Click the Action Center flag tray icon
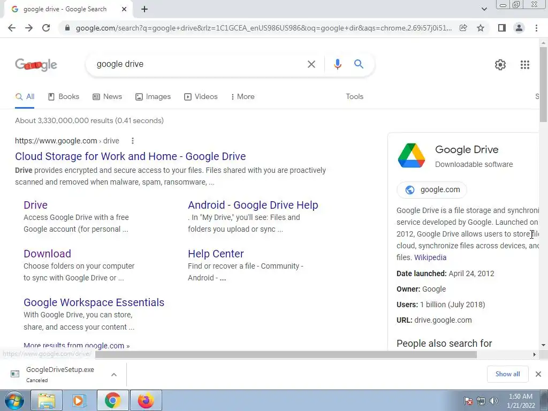The width and height of the screenshot is (548, 411). pos(468,401)
